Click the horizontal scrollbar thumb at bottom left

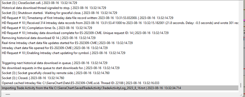tap(8, 94)
